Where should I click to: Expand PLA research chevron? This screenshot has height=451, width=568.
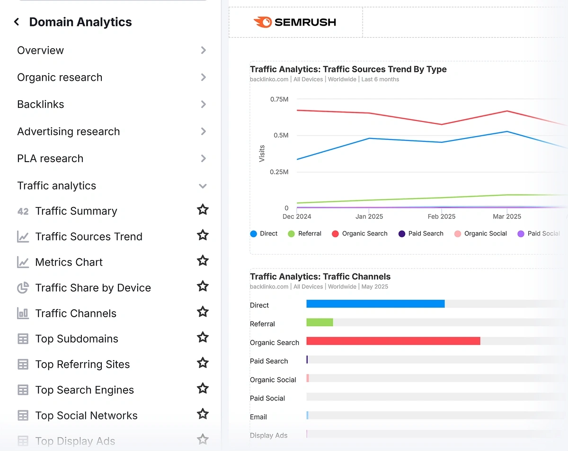[204, 158]
